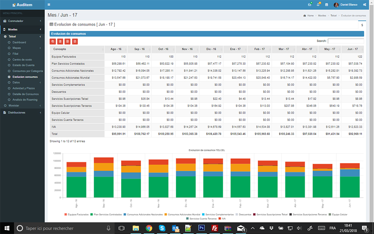Screen dimensions: 374x234
Task: Click the second red export file button
Action: pyautogui.click(x=60, y=42)
